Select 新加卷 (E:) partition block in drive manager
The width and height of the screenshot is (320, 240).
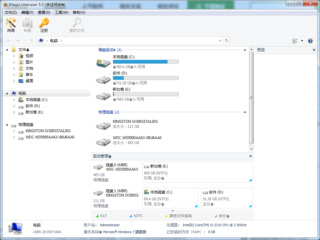coord(197,172)
